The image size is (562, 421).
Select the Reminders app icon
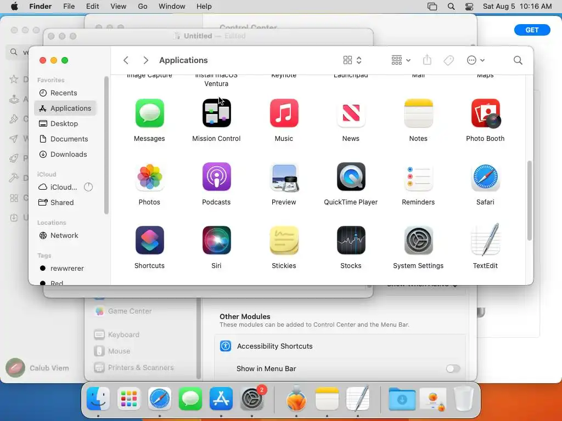click(418, 177)
